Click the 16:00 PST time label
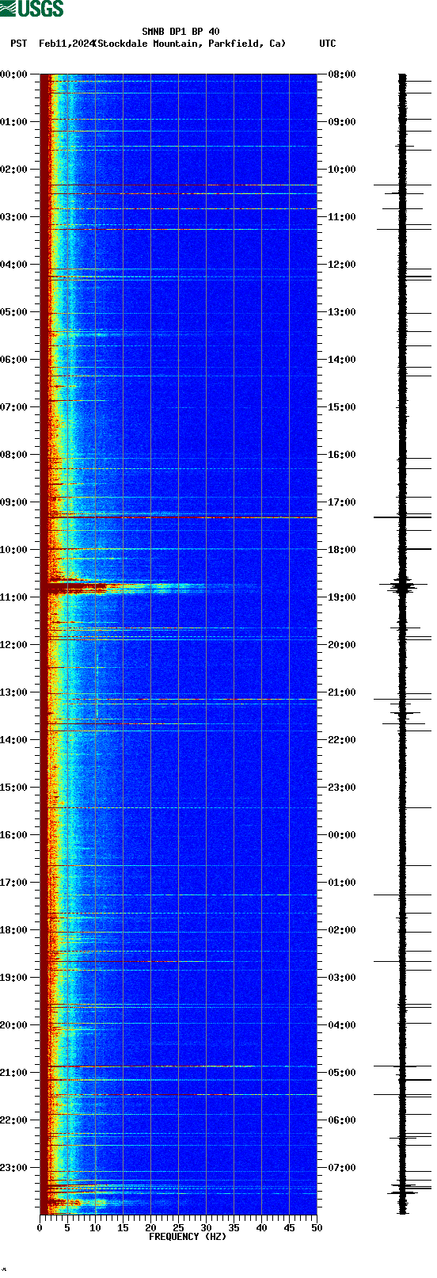Image resolution: width=437 pixels, height=1278 pixels. pos(14,835)
